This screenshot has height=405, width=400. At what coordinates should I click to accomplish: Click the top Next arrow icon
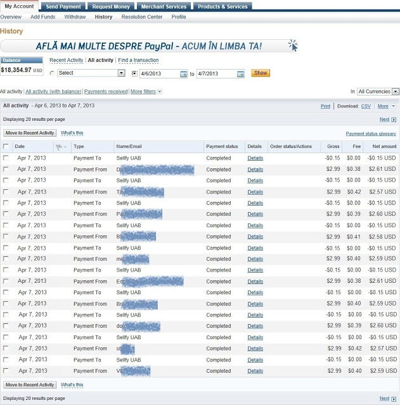pyautogui.click(x=394, y=120)
